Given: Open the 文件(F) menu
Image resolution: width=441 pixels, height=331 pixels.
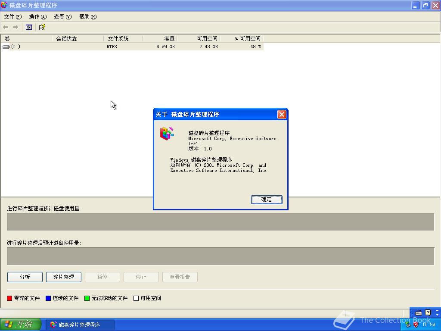Looking at the screenshot, I should tap(13, 17).
